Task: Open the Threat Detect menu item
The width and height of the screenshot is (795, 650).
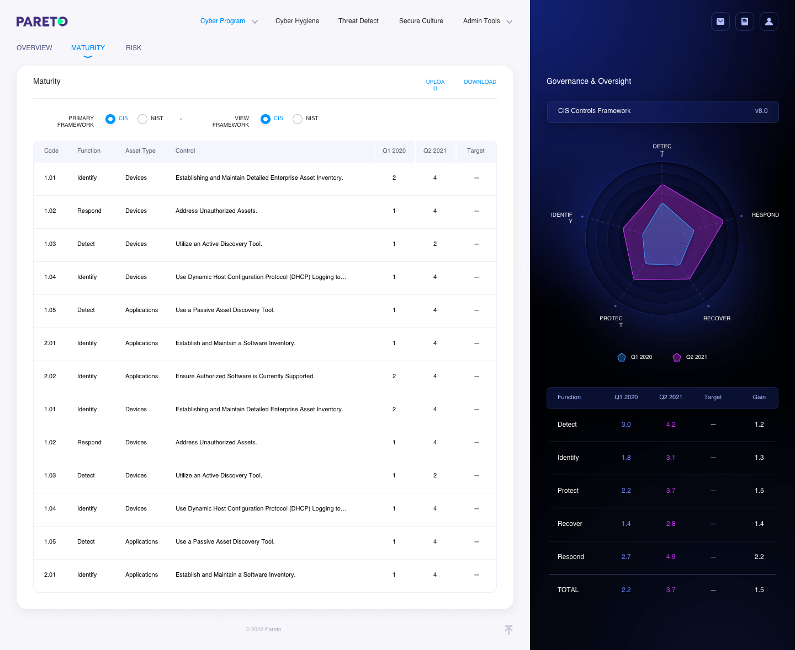Action: pos(358,21)
